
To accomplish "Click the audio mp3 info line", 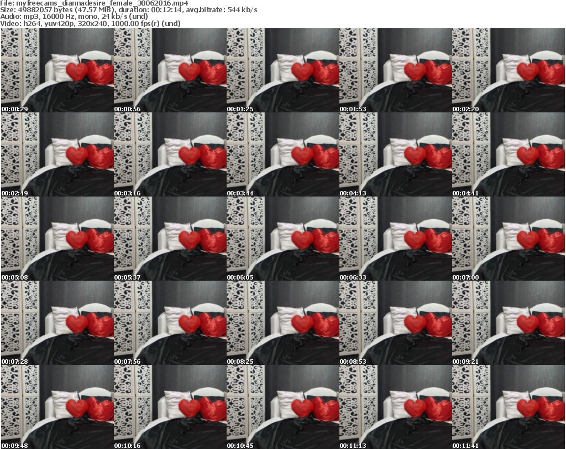I will pyautogui.click(x=74, y=17).
